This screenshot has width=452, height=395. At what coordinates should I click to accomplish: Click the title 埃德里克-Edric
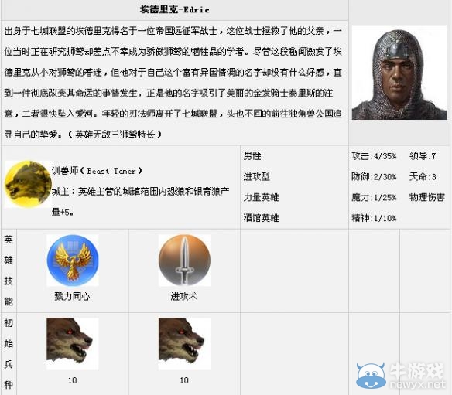(x=175, y=9)
